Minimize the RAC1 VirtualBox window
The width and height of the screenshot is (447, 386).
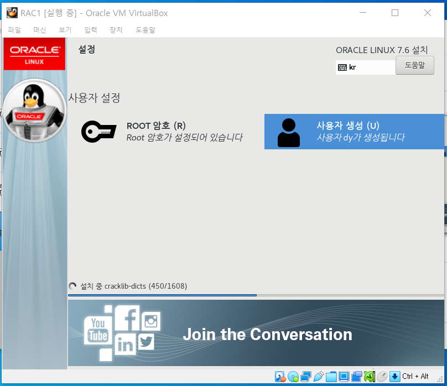click(363, 13)
